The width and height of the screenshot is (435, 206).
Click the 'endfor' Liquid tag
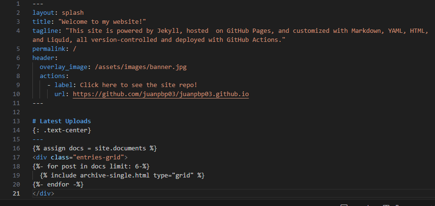coord(58,184)
